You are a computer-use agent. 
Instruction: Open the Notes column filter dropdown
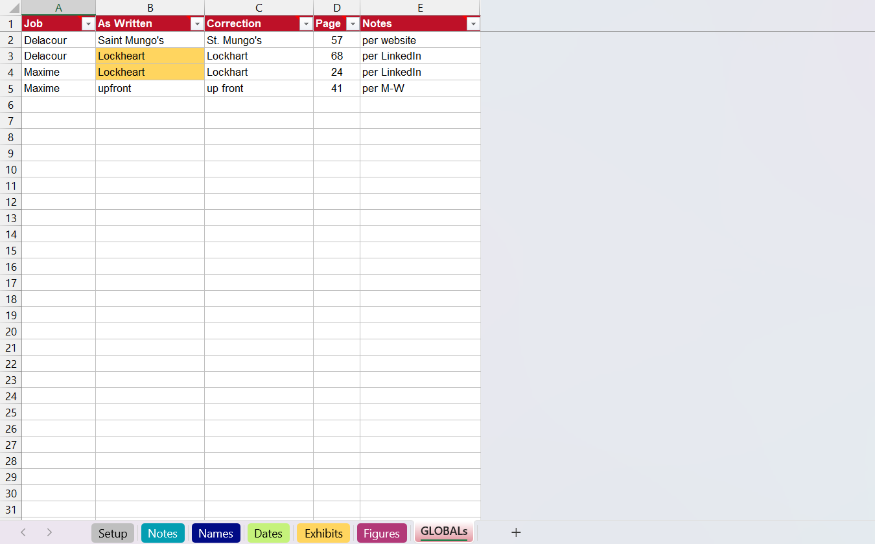click(x=473, y=24)
